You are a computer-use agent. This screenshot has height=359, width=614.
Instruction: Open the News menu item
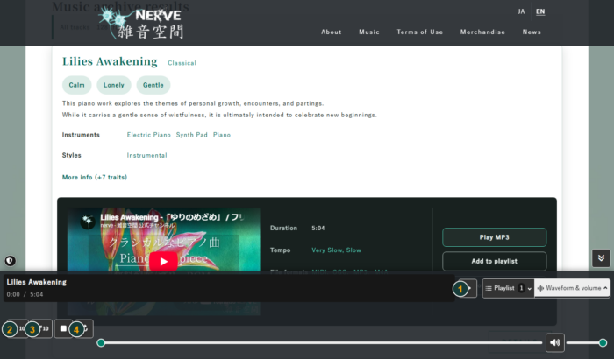[532, 32]
